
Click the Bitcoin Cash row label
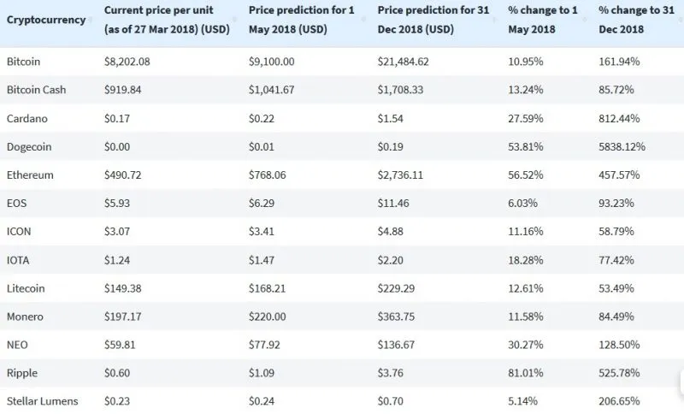pos(36,90)
